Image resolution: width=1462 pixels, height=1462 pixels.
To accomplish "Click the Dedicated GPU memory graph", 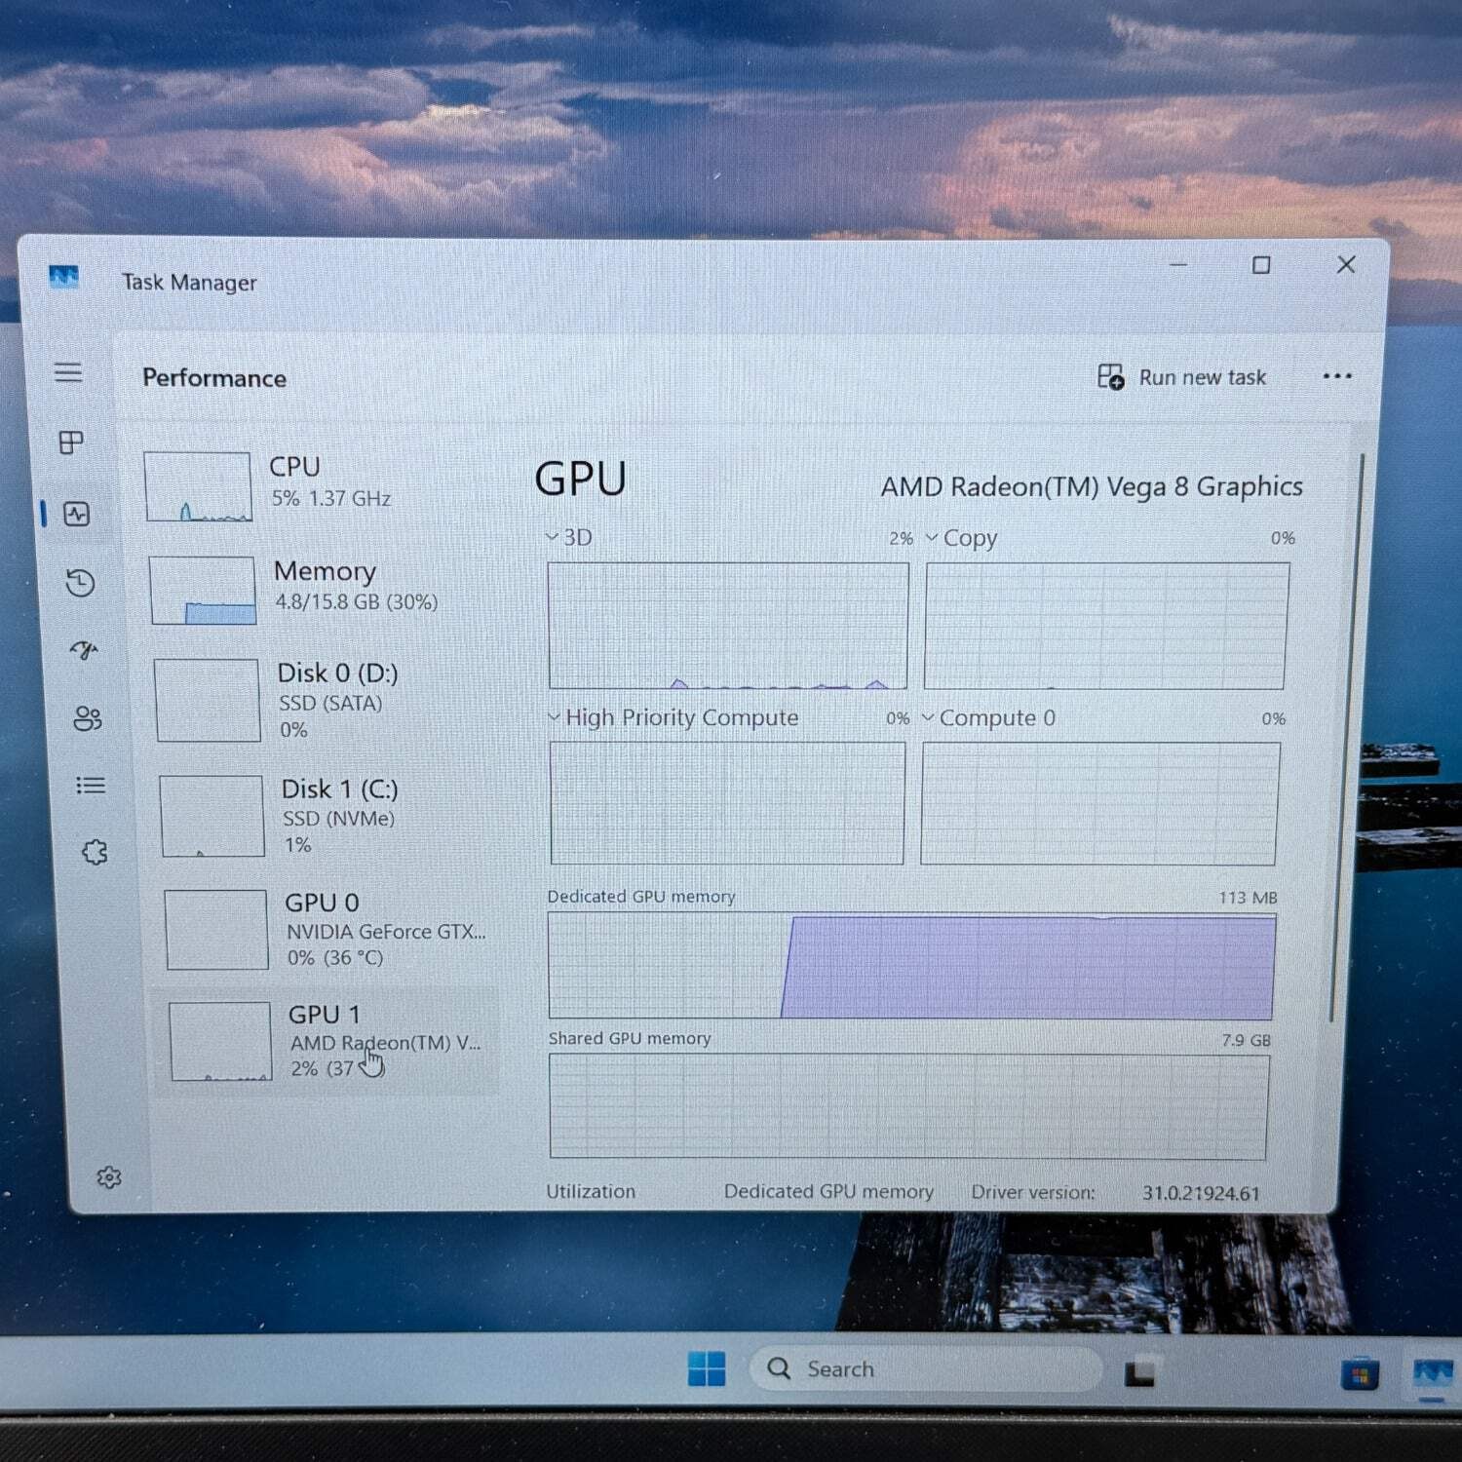I will coord(911,966).
